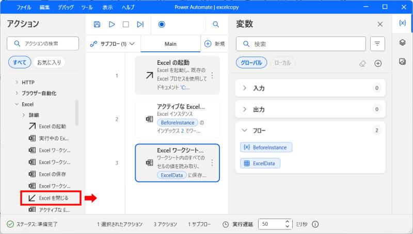Open the デバッグ menu
Viewport: 413px width, 234px height.
(66, 7)
